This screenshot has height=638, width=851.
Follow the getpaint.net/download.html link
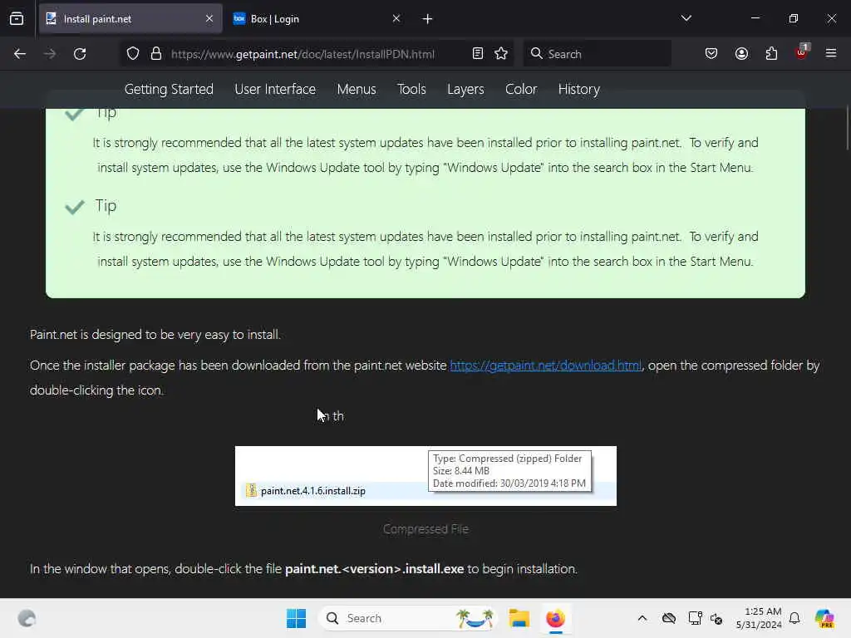coord(545,366)
